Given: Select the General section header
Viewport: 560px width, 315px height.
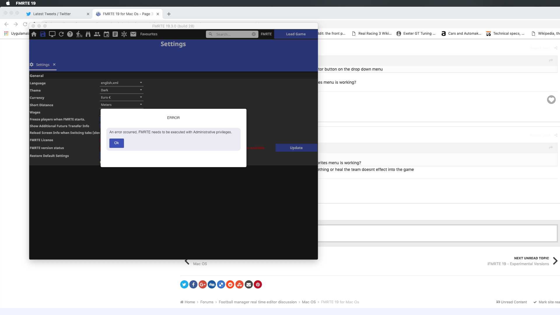Looking at the screenshot, I should (x=36, y=76).
